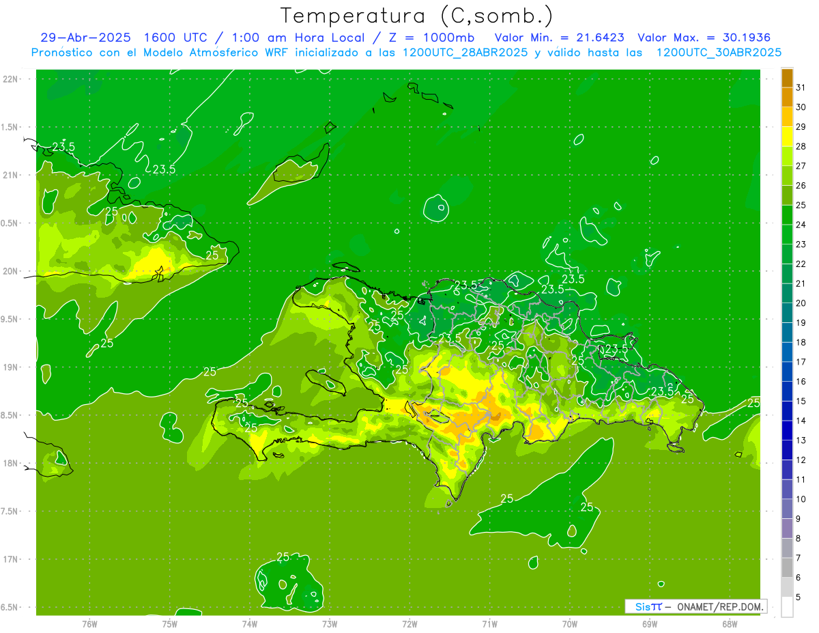Click the '22N' latitude axis label

point(10,79)
